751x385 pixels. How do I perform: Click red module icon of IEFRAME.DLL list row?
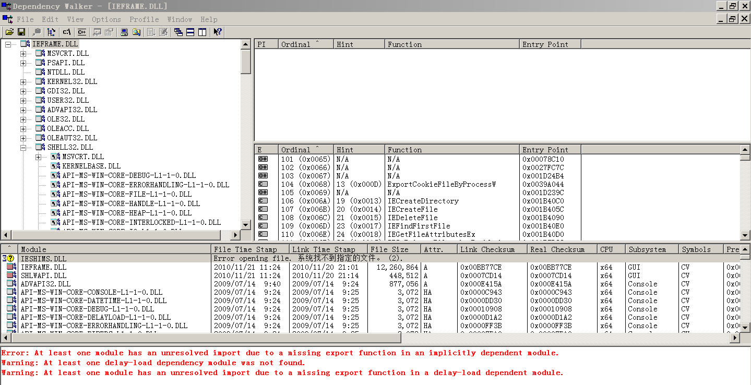tap(11, 267)
